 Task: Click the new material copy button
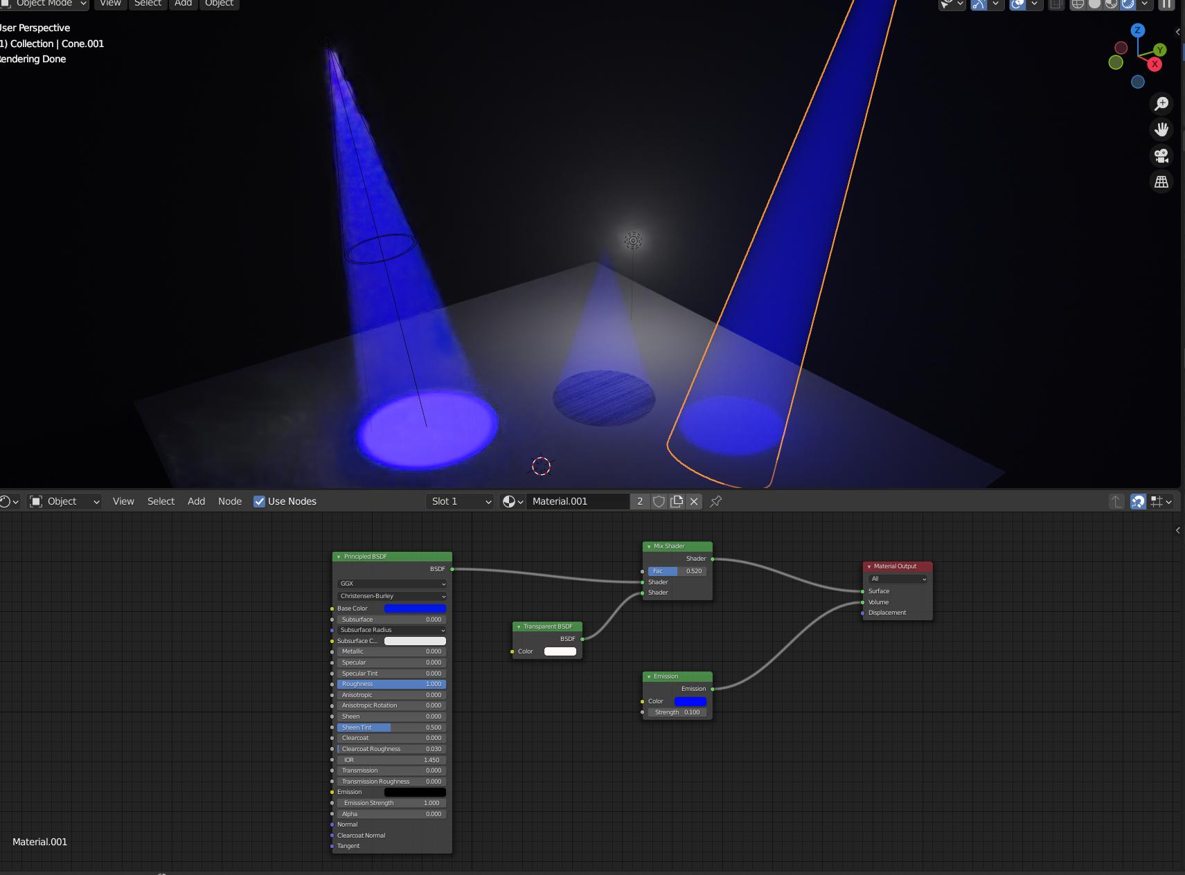tap(677, 501)
